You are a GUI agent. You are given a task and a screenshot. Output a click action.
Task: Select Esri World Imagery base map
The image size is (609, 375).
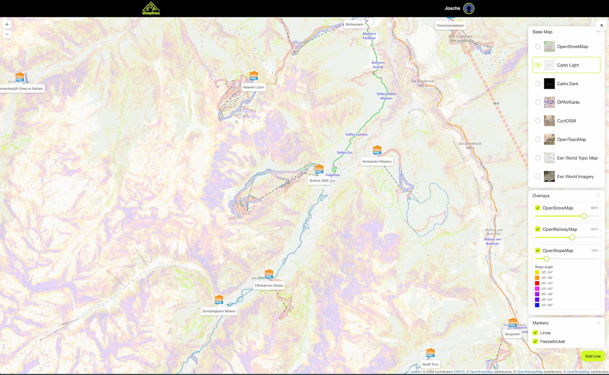tap(566, 177)
